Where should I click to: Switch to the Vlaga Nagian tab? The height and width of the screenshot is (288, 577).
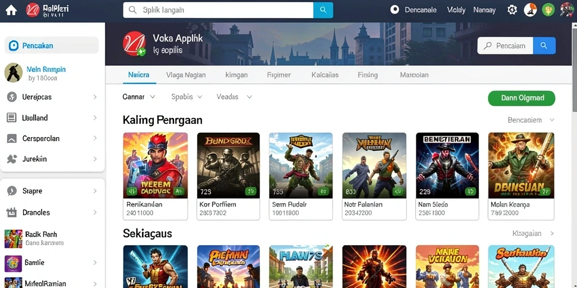pos(186,75)
